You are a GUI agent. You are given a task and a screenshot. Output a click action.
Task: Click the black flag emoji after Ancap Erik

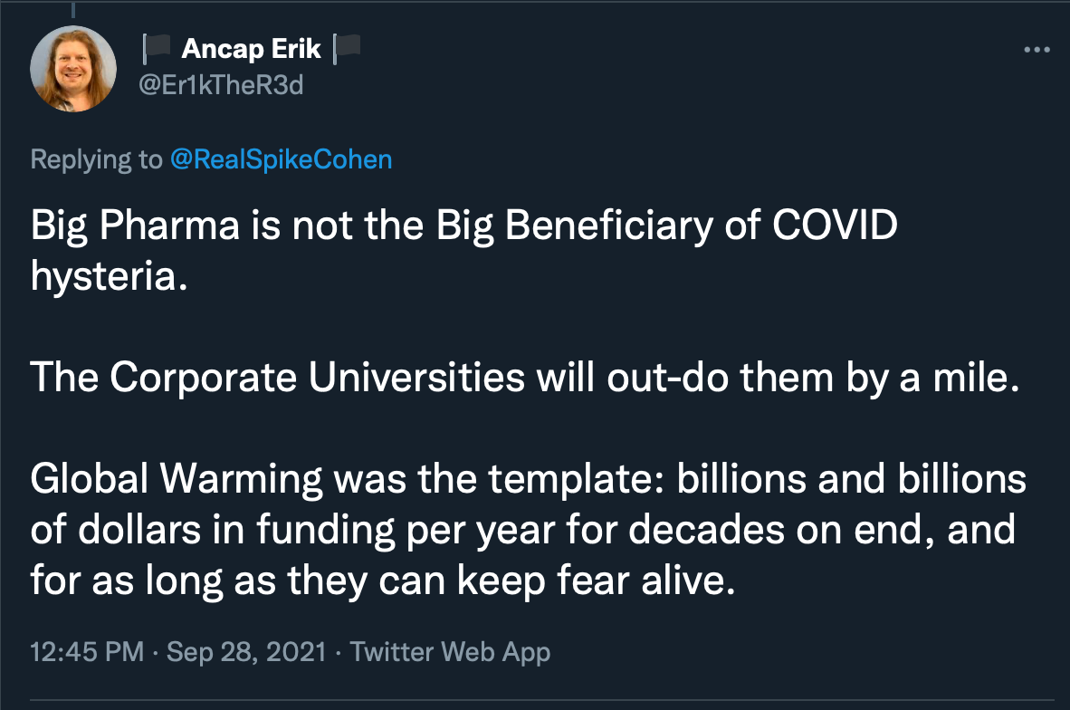(x=347, y=49)
